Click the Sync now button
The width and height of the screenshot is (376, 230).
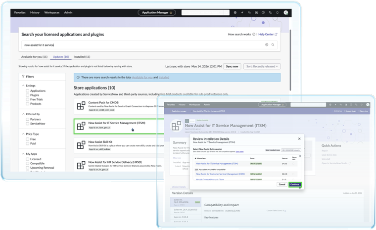click(232, 66)
